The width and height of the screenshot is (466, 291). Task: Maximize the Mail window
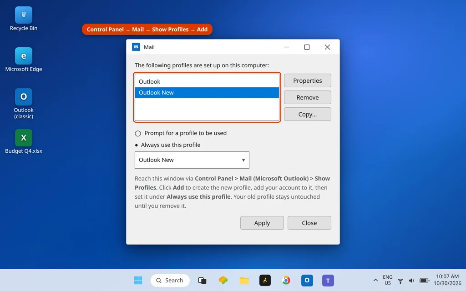(x=307, y=47)
